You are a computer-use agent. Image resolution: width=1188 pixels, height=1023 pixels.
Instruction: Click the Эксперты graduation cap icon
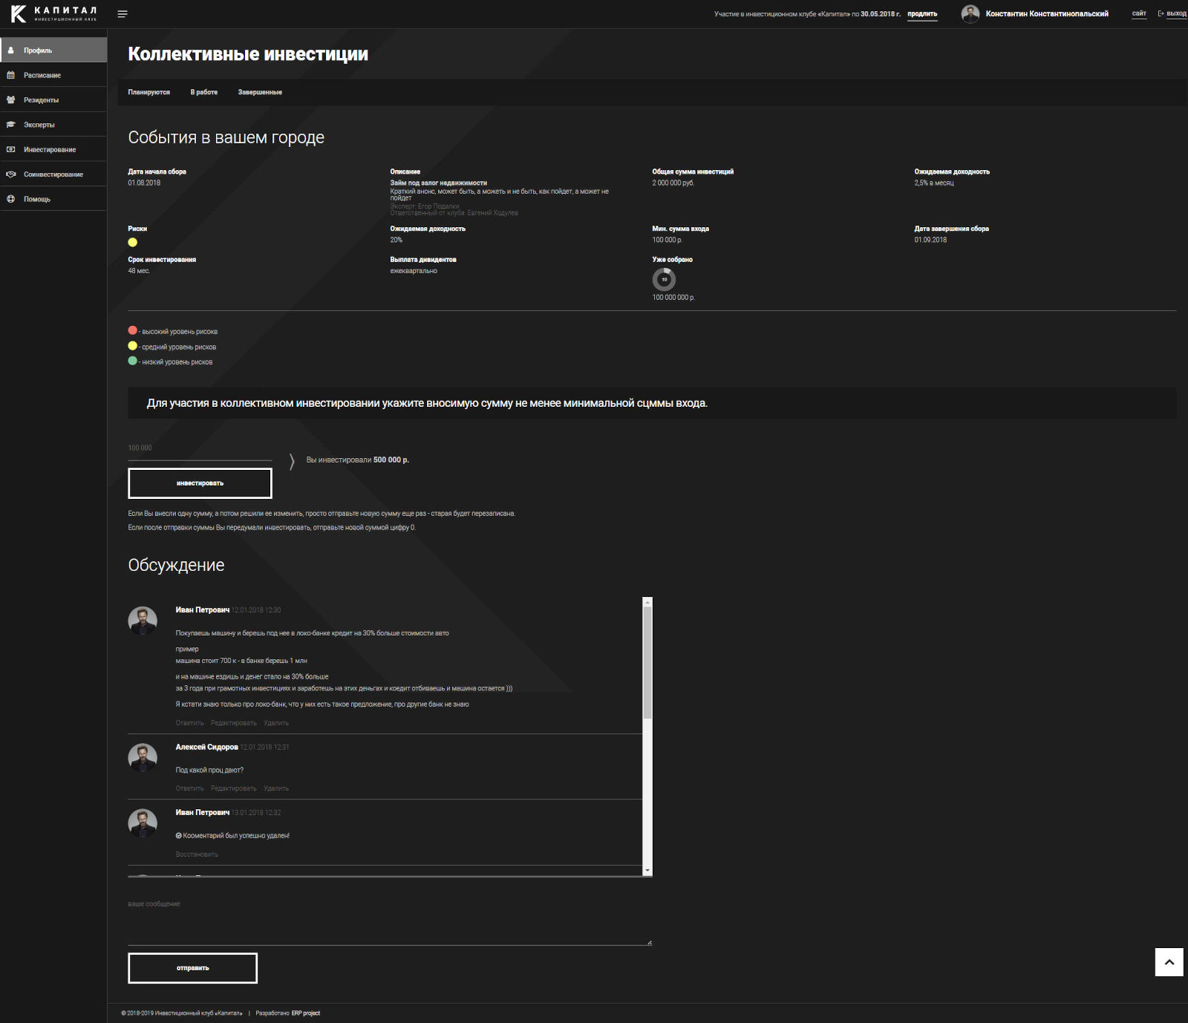(11, 125)
